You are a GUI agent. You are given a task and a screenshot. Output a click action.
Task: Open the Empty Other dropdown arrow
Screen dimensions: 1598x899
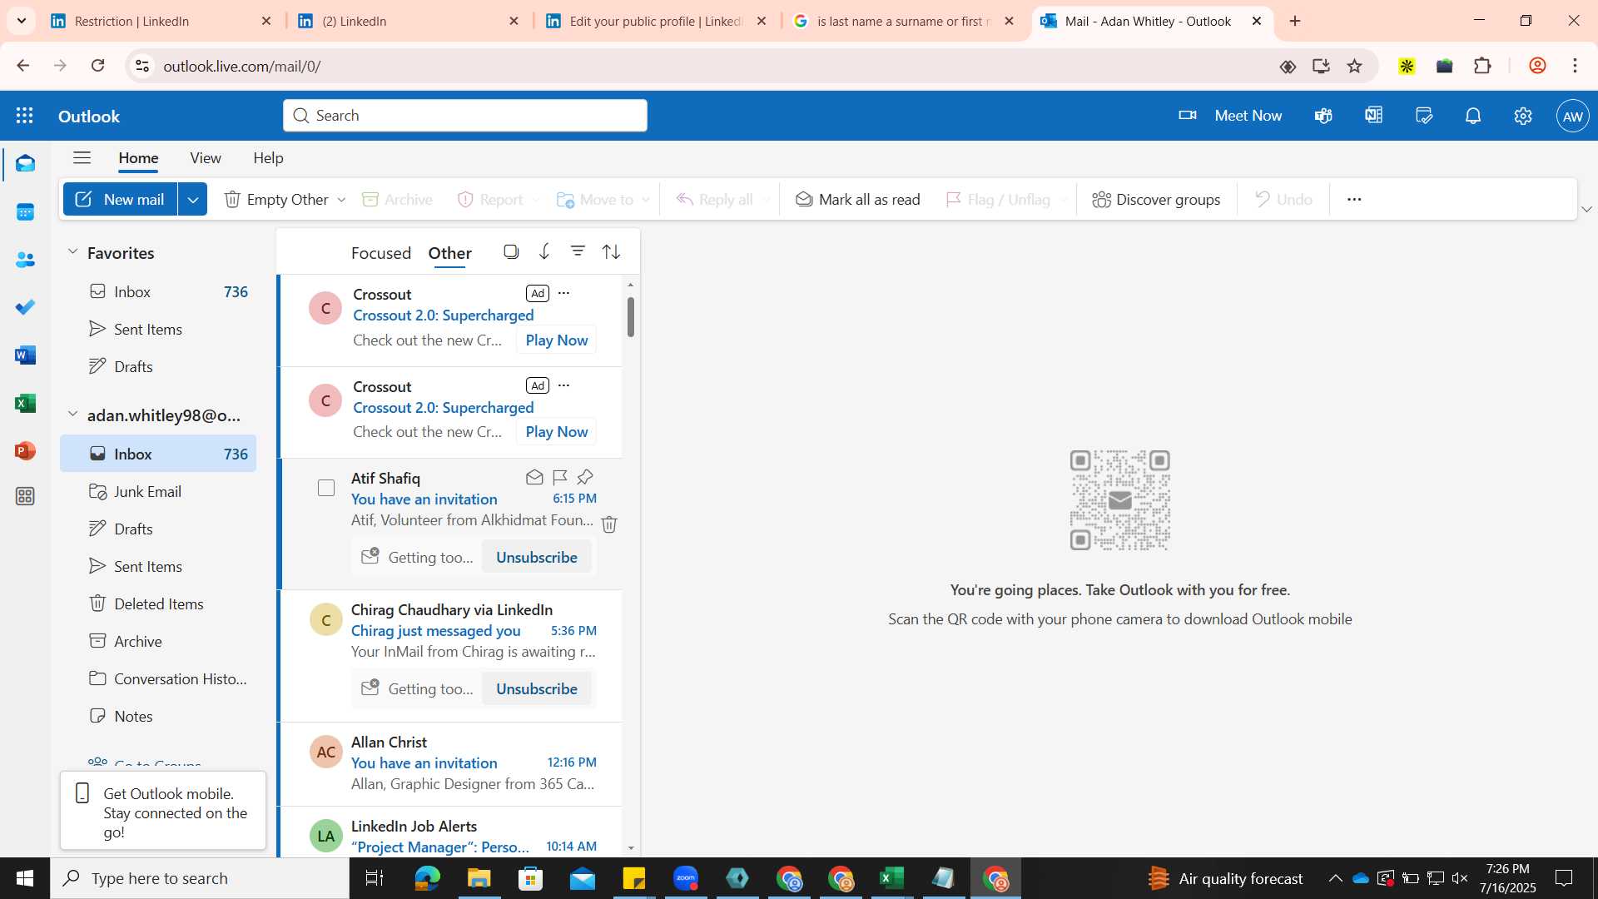(x=341, y=200)
